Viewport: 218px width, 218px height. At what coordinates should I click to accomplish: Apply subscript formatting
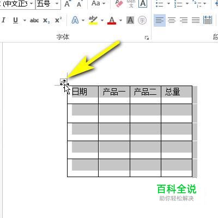[x=46, y=20]
